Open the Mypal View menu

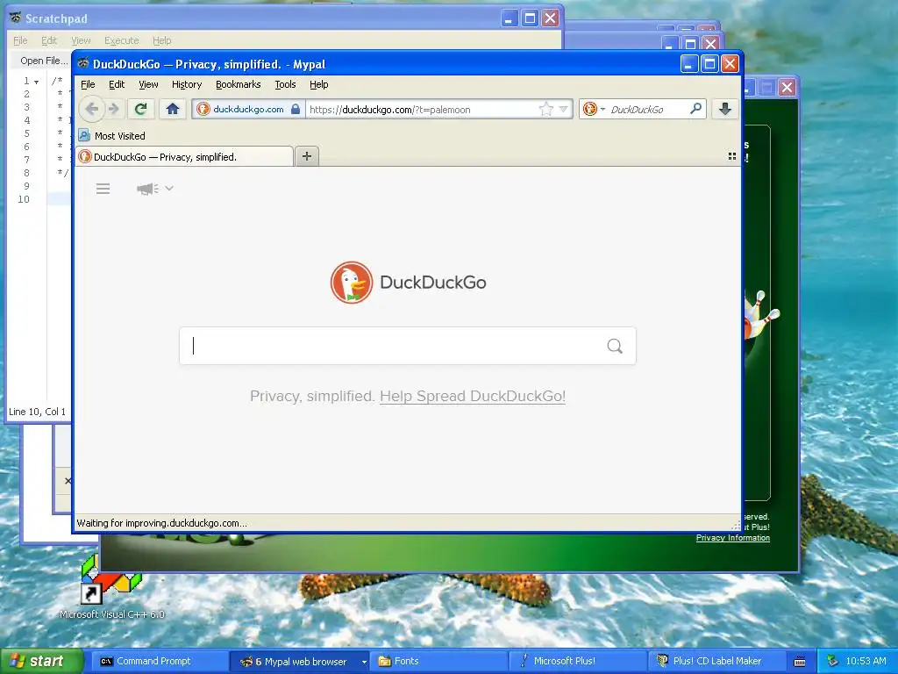[x=148, y=84]
